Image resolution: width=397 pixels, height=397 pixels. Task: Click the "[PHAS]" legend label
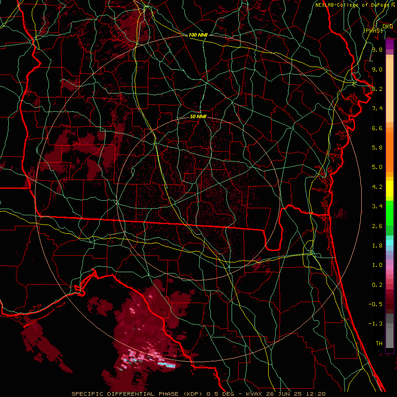[x=373, y=30]
